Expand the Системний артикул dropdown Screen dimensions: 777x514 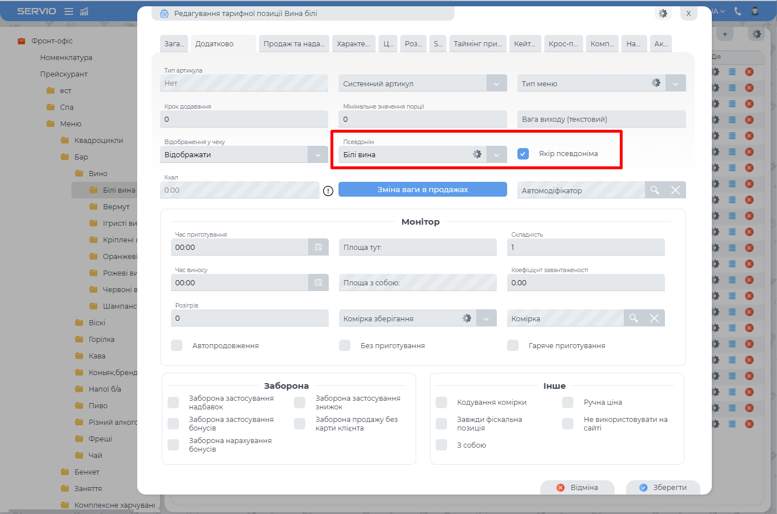(496, 83)
